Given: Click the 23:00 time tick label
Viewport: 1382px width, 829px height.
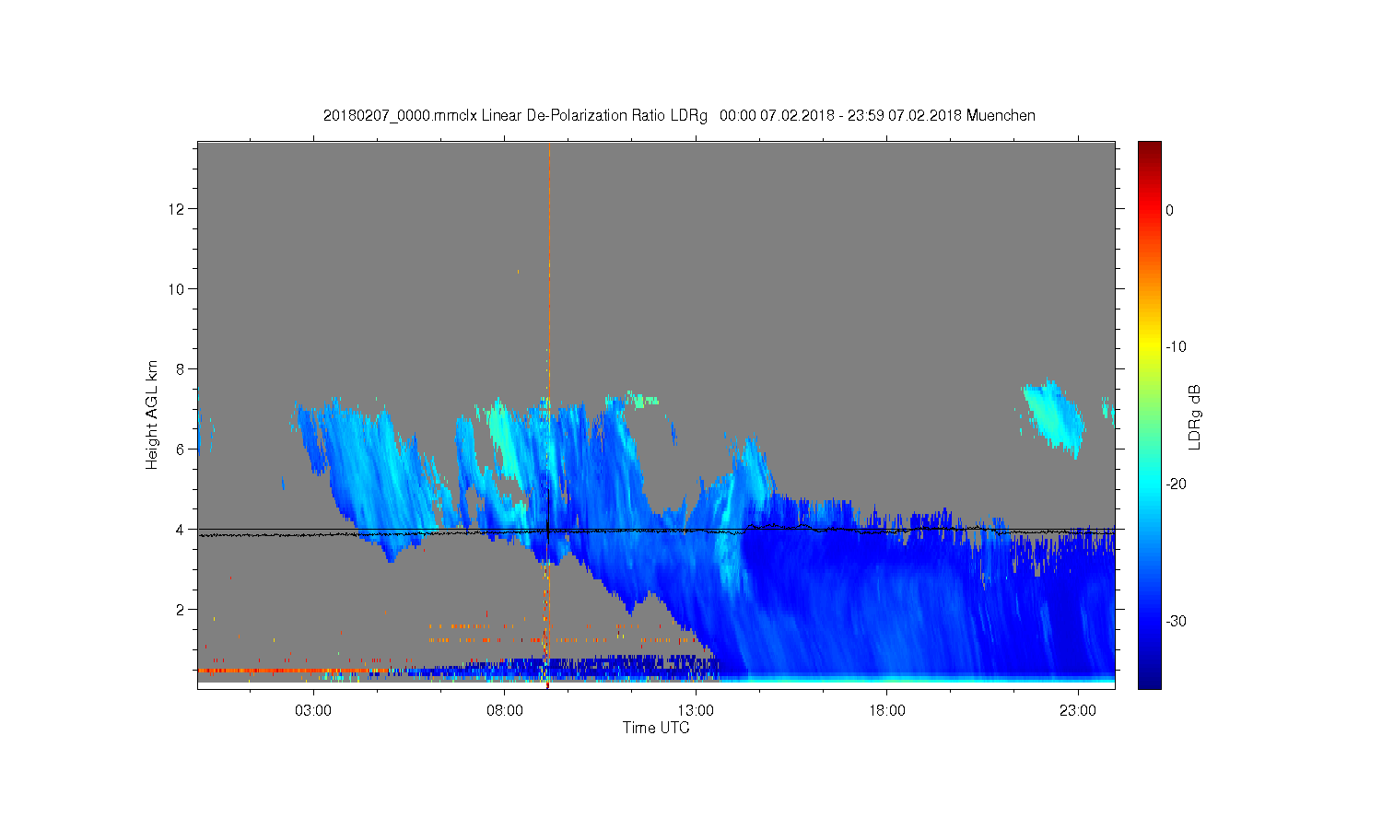Looking at the screenshot, I should (1079, 711).
